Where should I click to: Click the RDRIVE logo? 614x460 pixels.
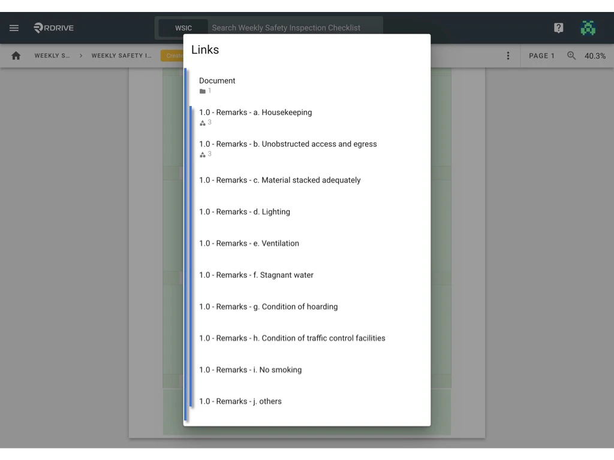[53, 28]
